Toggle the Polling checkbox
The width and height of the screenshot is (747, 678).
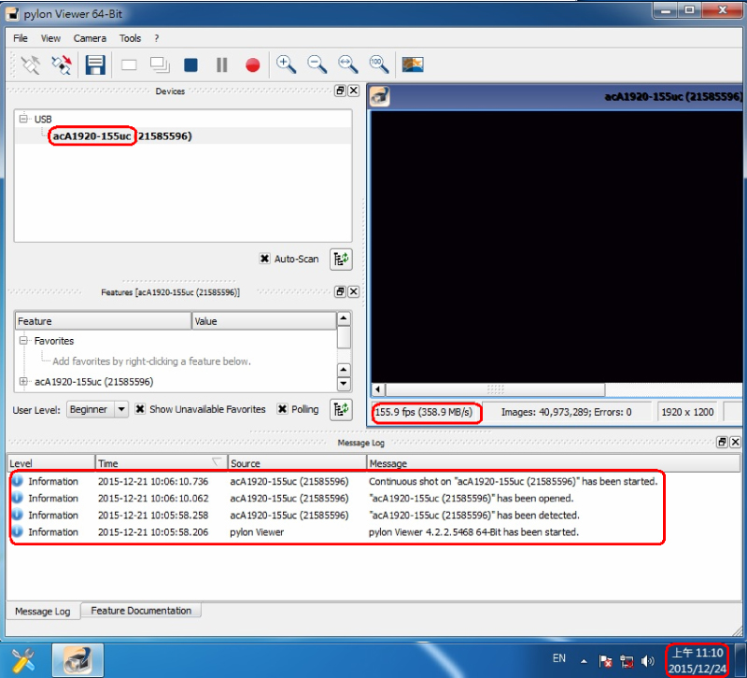tap(282, 409)
